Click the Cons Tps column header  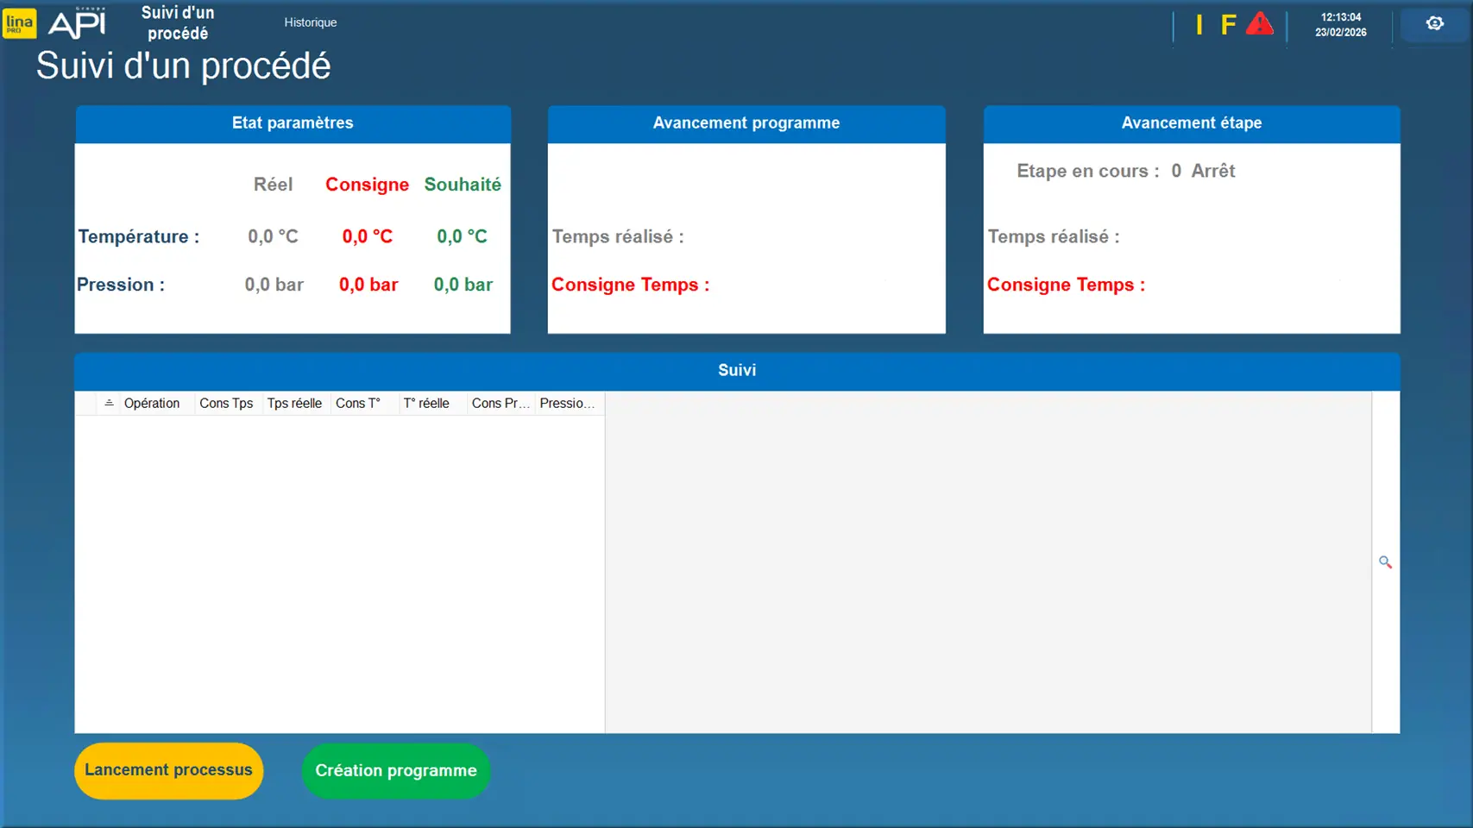coord(226,403)
